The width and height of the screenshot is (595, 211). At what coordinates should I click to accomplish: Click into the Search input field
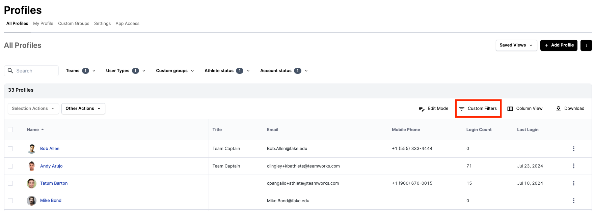tap(31, 71)
